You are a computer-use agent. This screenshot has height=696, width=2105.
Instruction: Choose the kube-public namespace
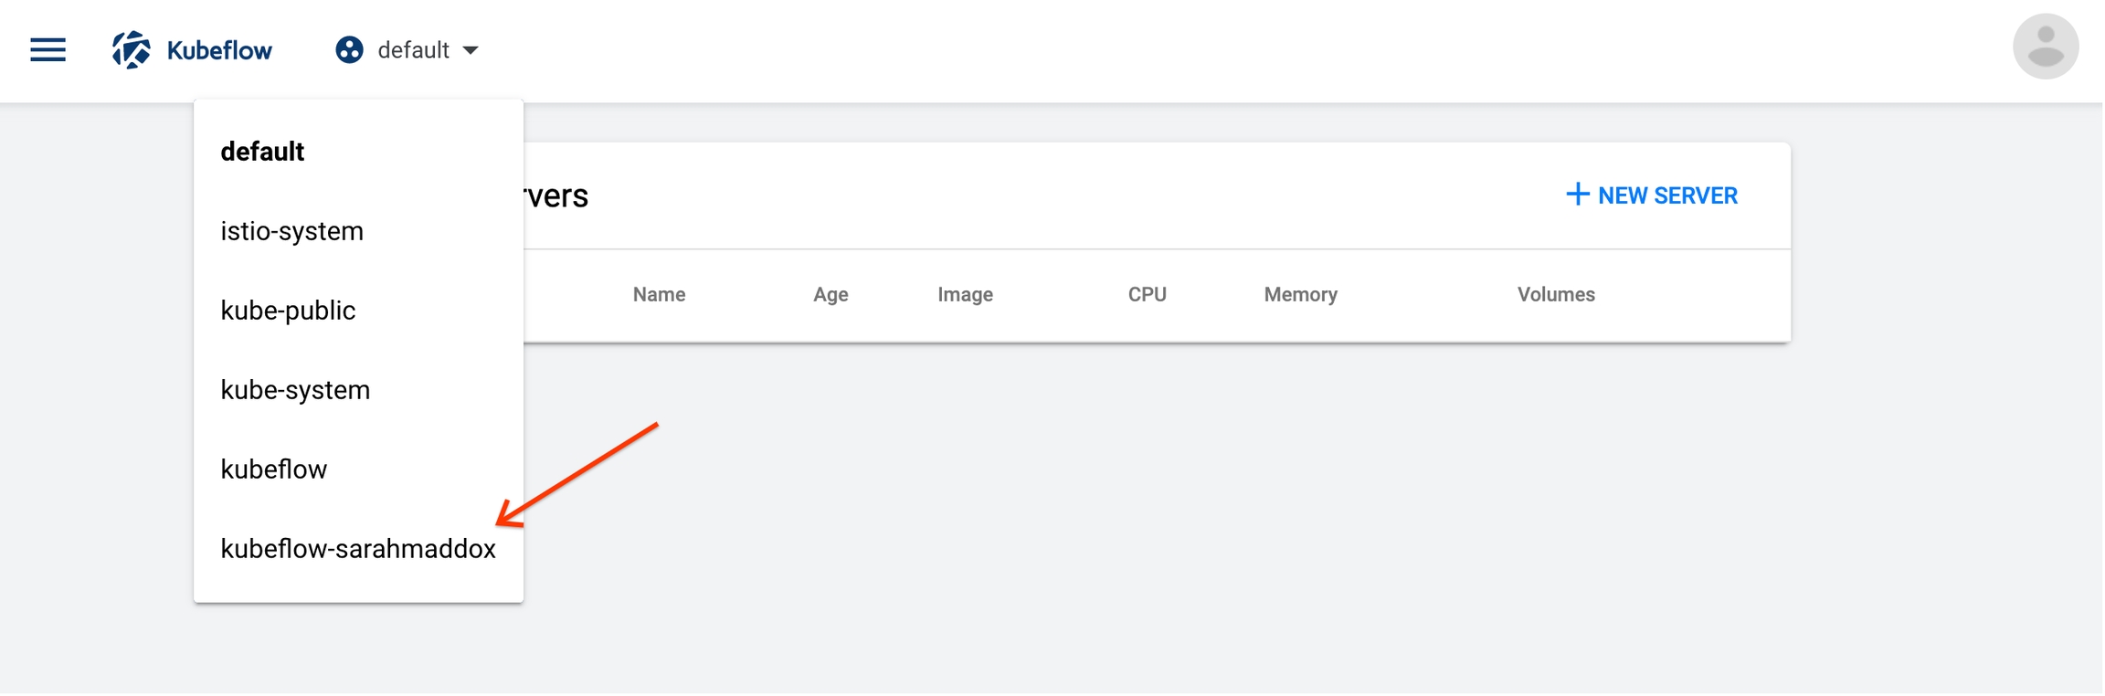288,311
